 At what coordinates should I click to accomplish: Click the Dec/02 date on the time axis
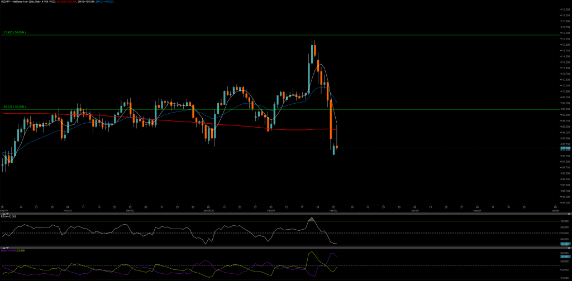tap(130, 211)
